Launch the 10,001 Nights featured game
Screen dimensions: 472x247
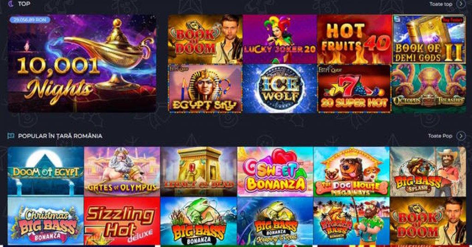pyautogui.click(x=82, y=64)
